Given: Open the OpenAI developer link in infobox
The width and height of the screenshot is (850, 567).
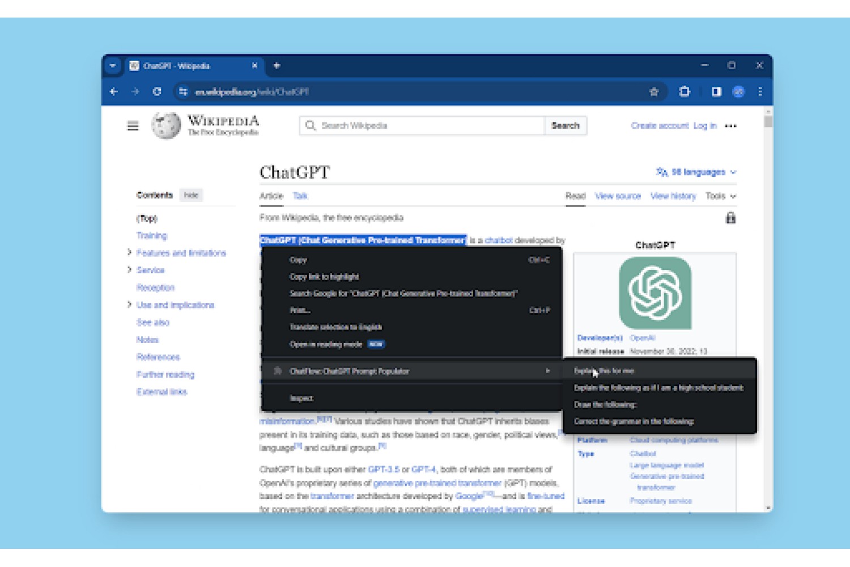Looking at the screenshot, I should 643,338.
